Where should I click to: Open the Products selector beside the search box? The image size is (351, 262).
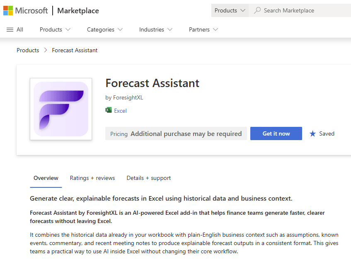pyautogui.click(x=230, y=10)
